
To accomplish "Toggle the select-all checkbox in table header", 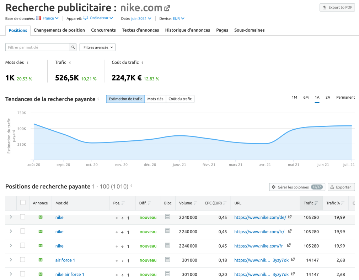I will pyautogui.click(x=23, y=202).
